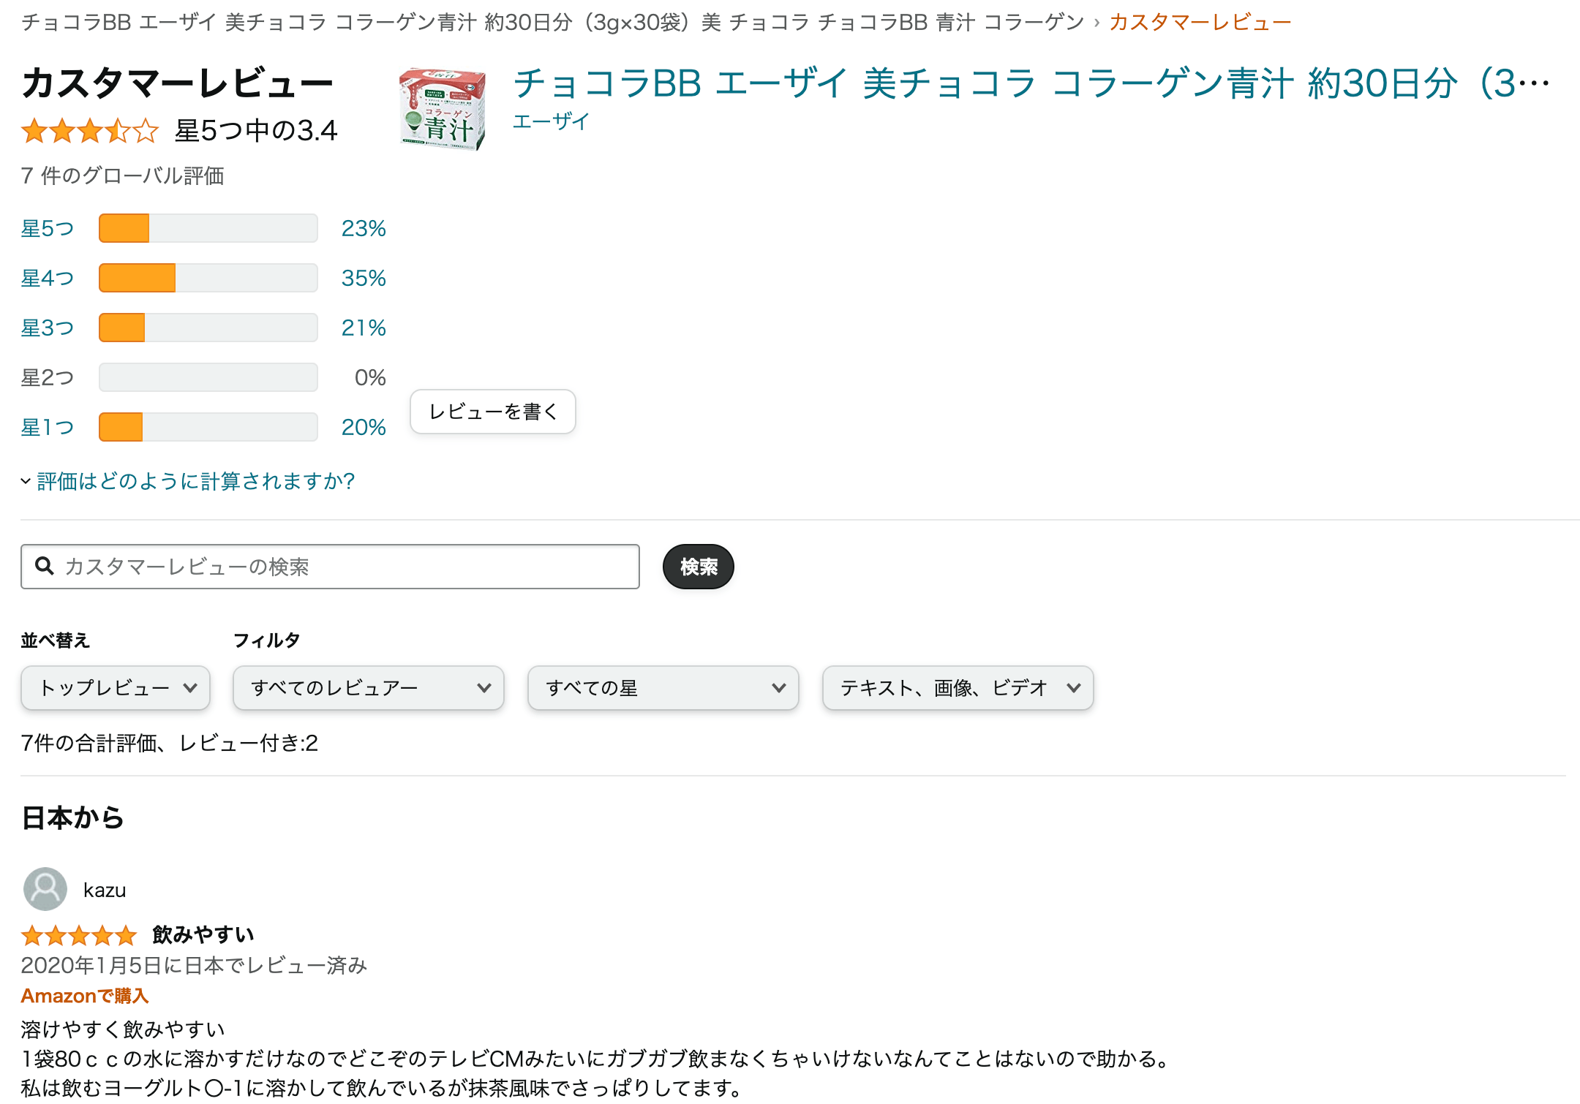Click the magnifier icon in the review search box
The width and height of the screenshot is (1580, 1104).
45,566
